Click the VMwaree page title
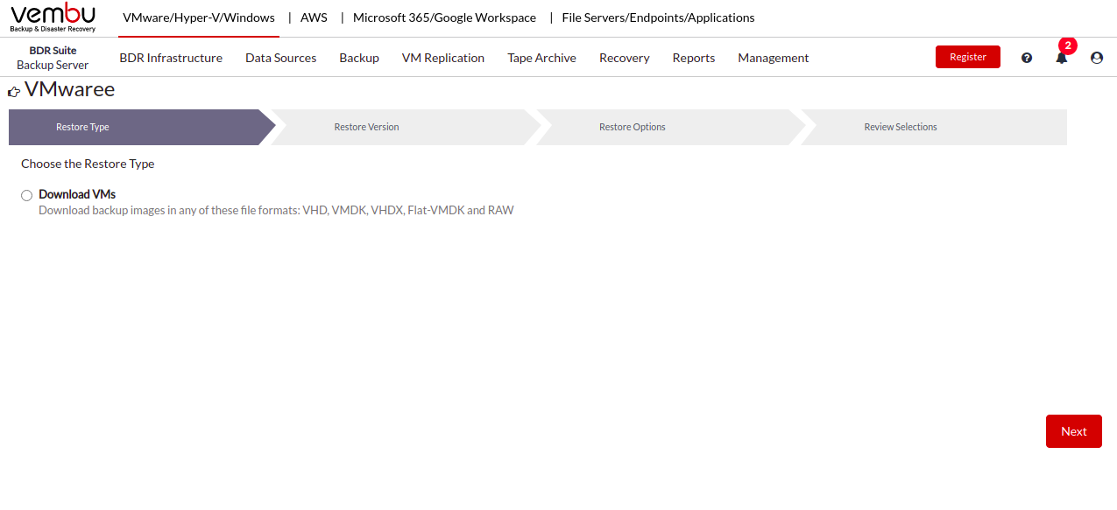This screenshot has width=1117, height=510. pos(69,89)
